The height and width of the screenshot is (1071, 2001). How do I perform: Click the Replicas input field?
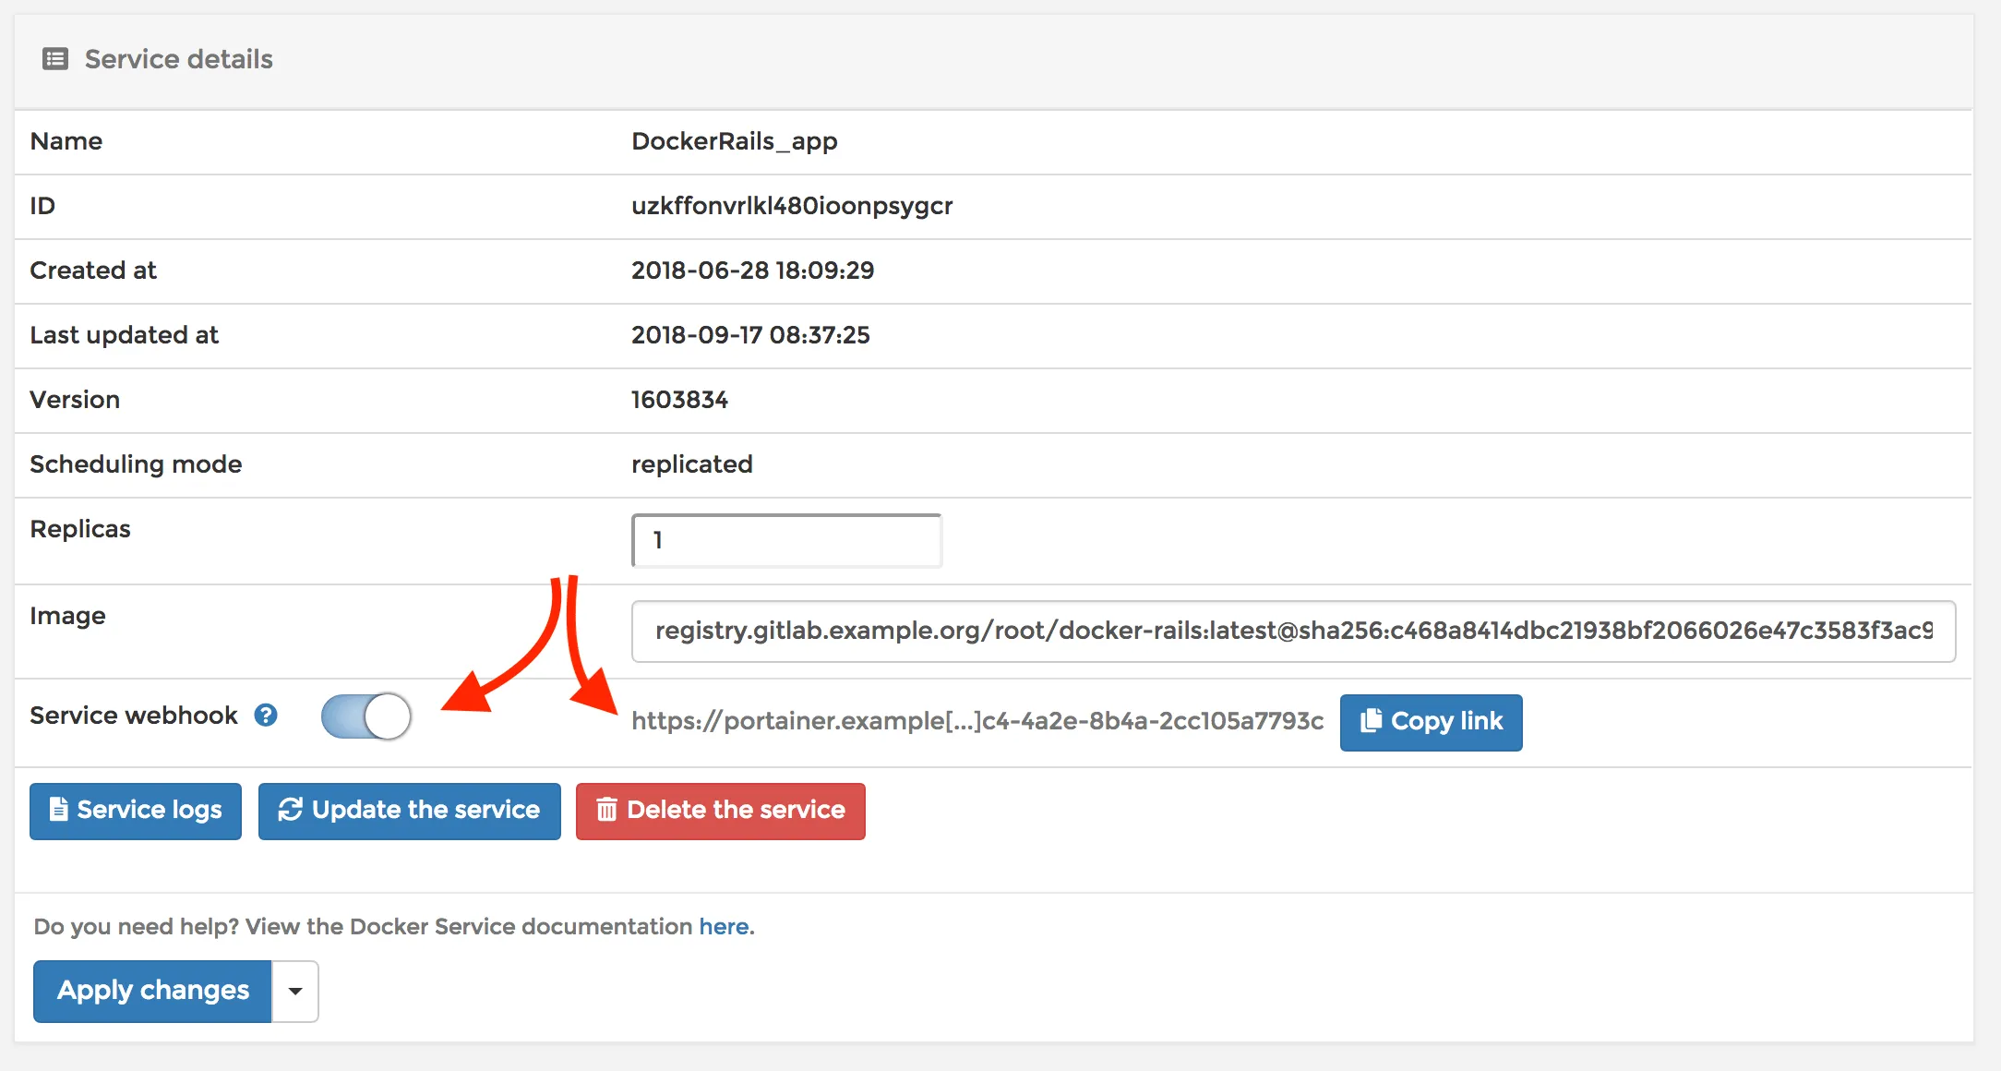coord(785,540)
